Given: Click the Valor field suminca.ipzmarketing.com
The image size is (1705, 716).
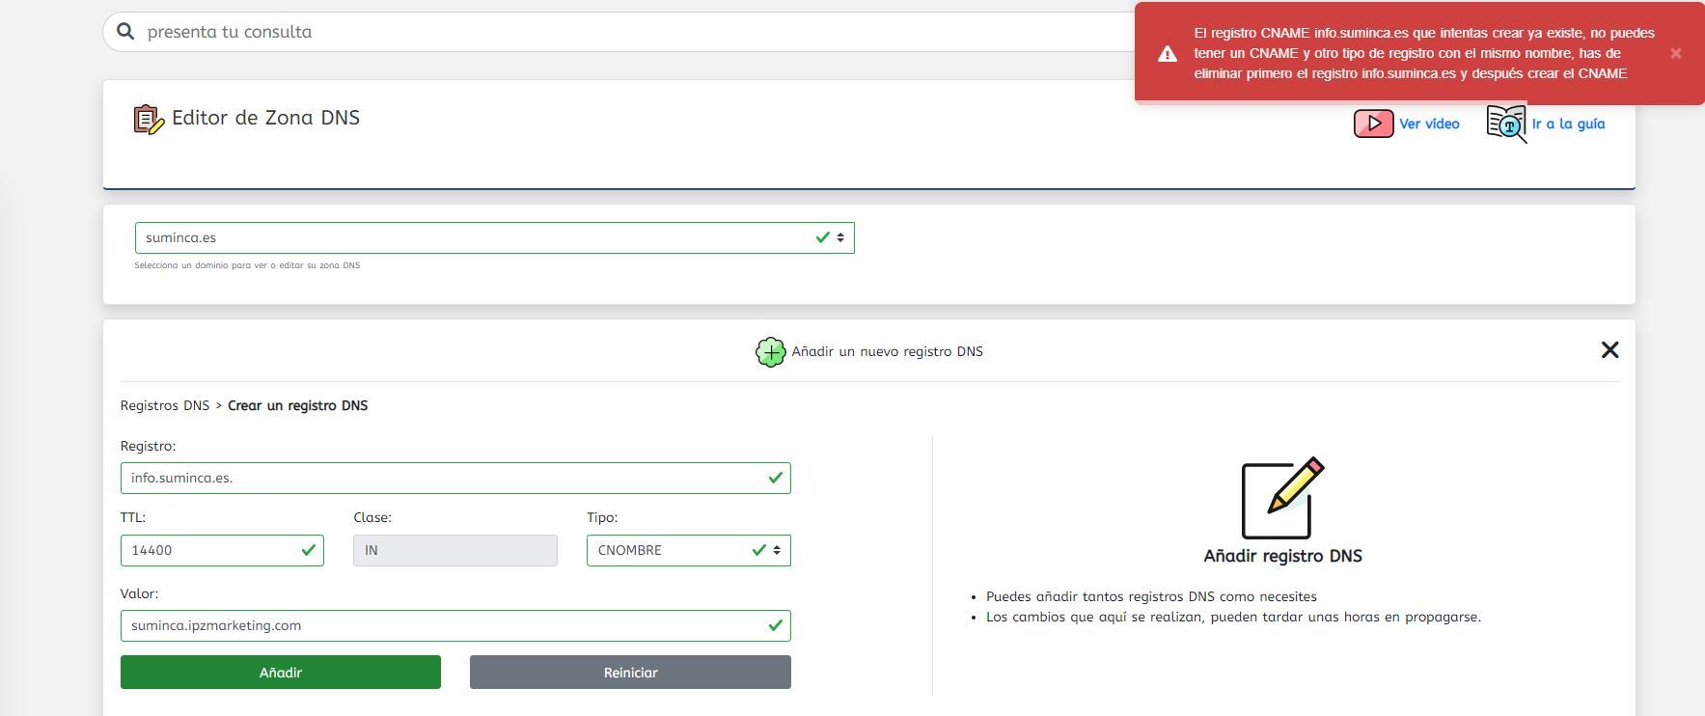Looking at the screenshot, I should [x=455, y=625].
